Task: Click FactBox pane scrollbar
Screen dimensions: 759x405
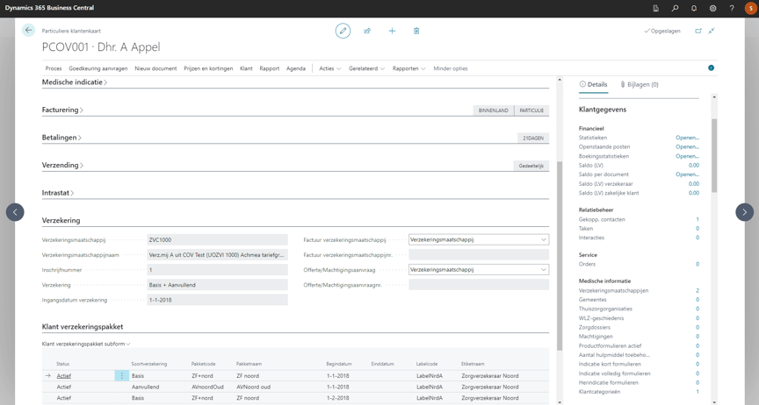Action: click(x=714, y=156)
